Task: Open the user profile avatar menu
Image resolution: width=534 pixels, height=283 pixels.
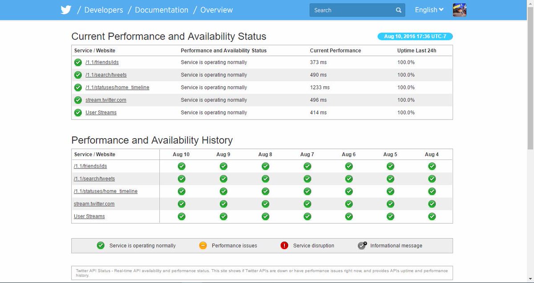Action: [460, 10]
